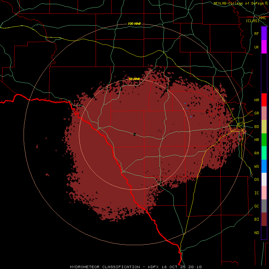This screenshot has width=269, height=269.
Task: Click the KDFX radar site identifier
Action: click(x=153, y=267)
